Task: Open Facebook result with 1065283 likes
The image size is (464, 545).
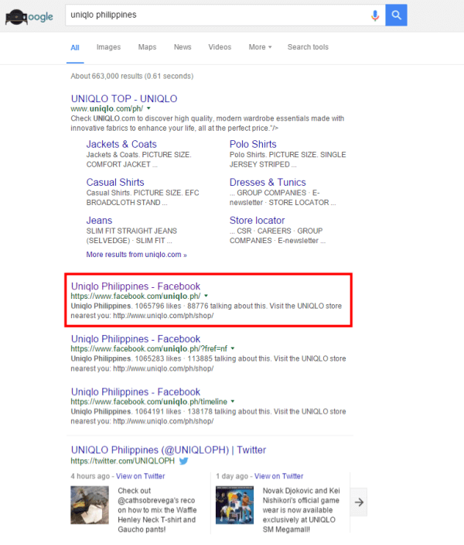Action: point(135,339)
